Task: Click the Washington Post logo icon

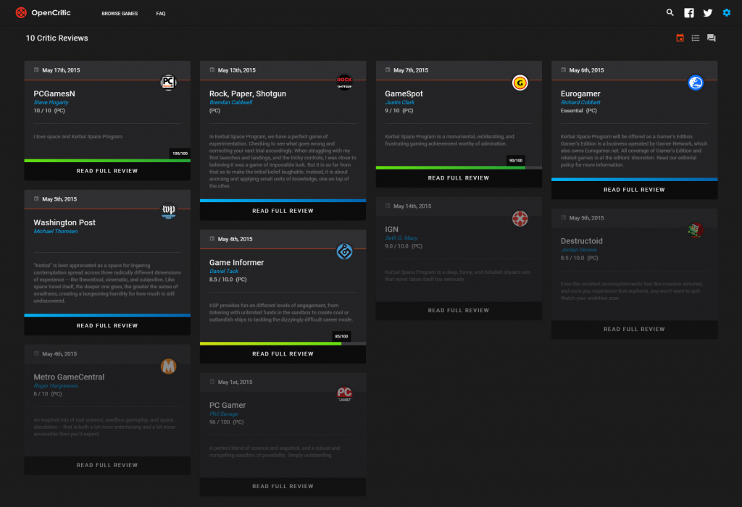Action: pyautogui.click(x=168, y=211)
